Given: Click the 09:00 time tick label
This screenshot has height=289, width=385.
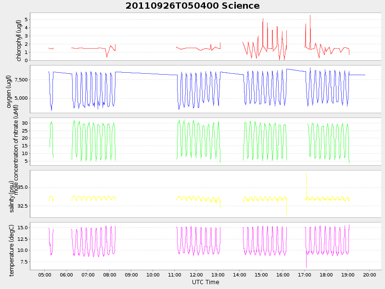Looking at the screenshot, I should click(131, 275).
